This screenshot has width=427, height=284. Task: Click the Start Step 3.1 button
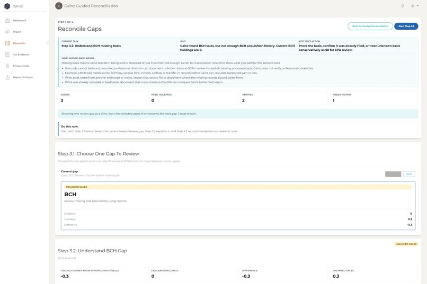pyautogui.click(x=406, y=26)
